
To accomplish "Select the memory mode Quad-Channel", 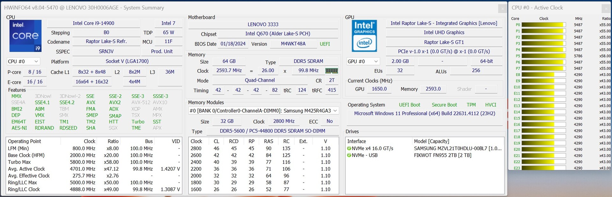I will point(260,80).
